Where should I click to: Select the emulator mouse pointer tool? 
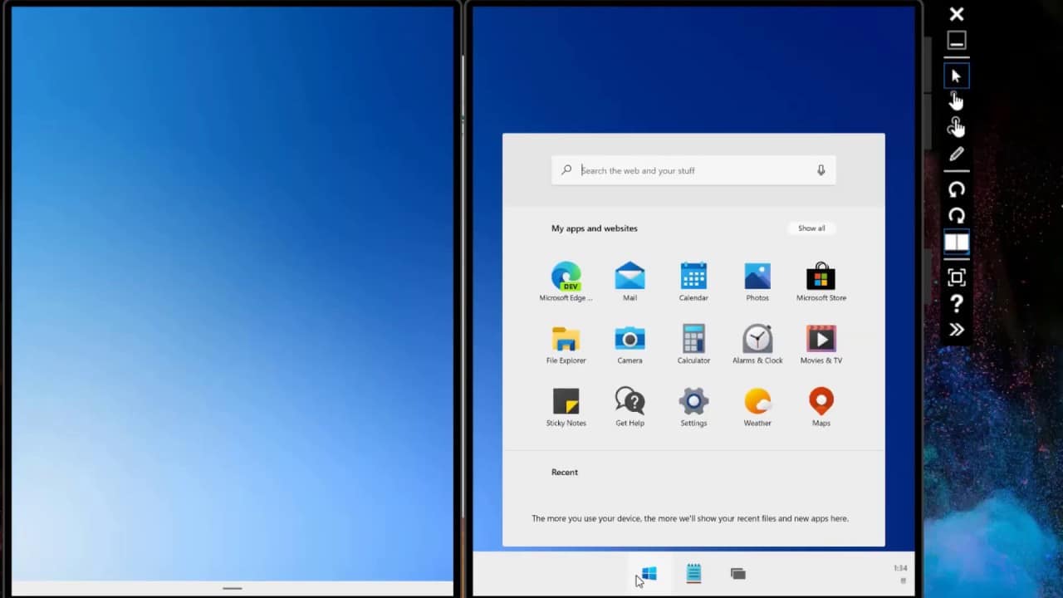point(957,76)
